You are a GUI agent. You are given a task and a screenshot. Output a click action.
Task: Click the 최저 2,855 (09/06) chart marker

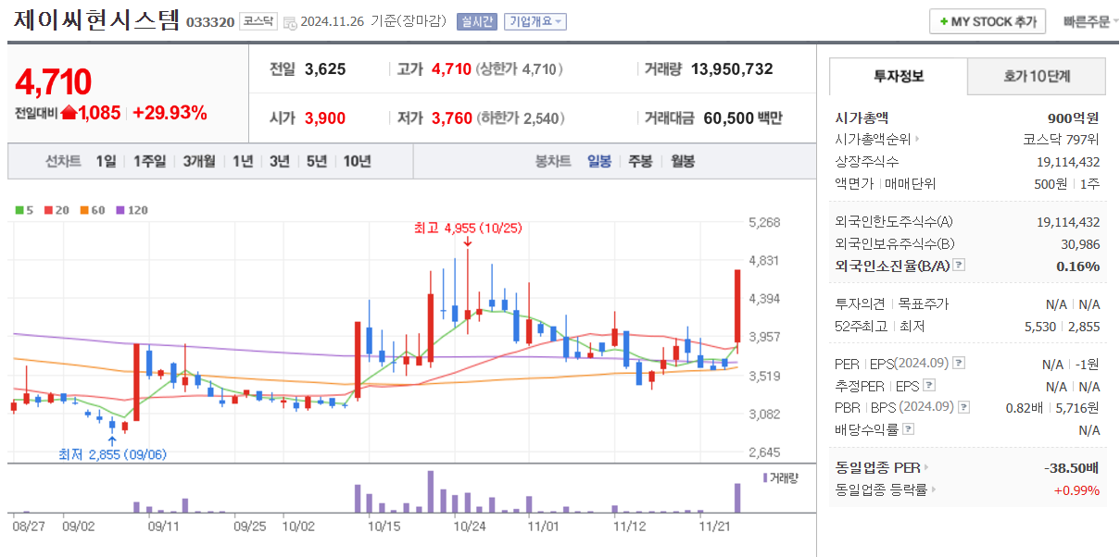[113, 454]
